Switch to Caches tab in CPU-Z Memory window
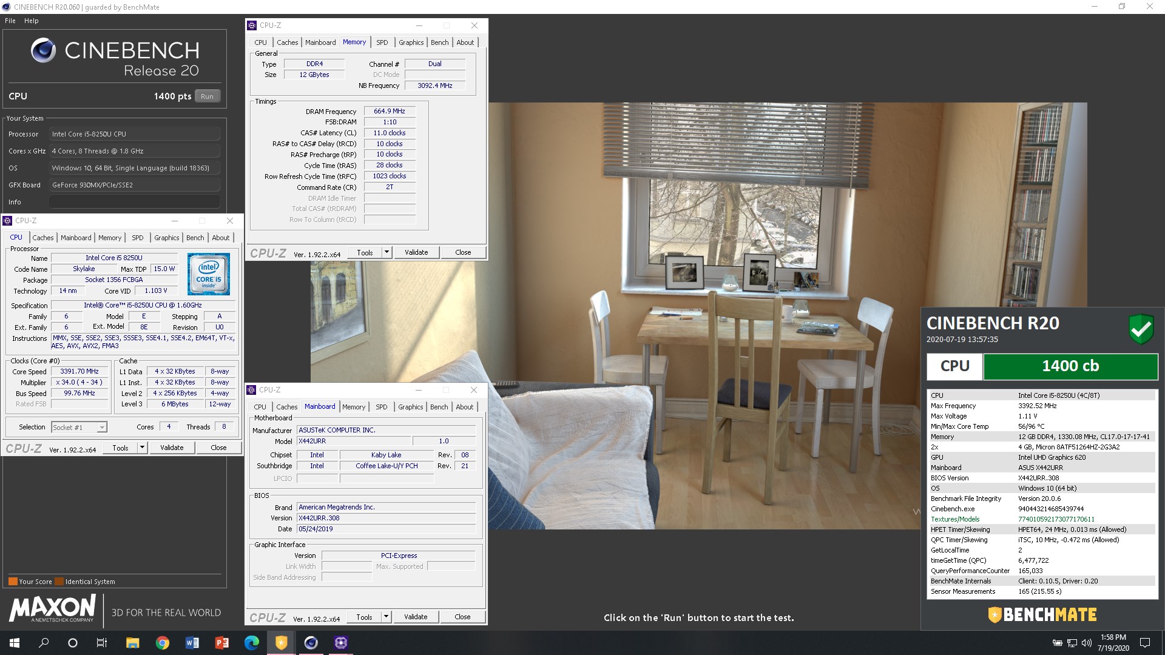This screenshot has width=1165, height=655. tap(287, 42)
